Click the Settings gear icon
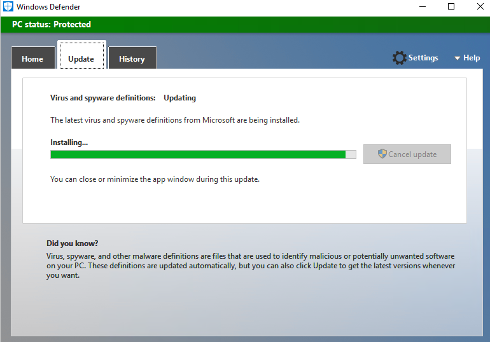490x342 pixels. [399, 58]
